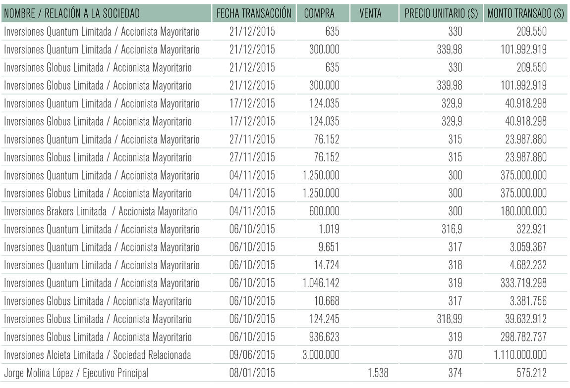Select the 333.719.298 monto cell
The image size is (570, 388).
tap(523, 283)
